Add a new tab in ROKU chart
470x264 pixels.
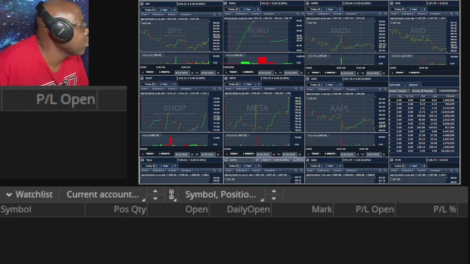pyautogui.click(x=258, y=9)
